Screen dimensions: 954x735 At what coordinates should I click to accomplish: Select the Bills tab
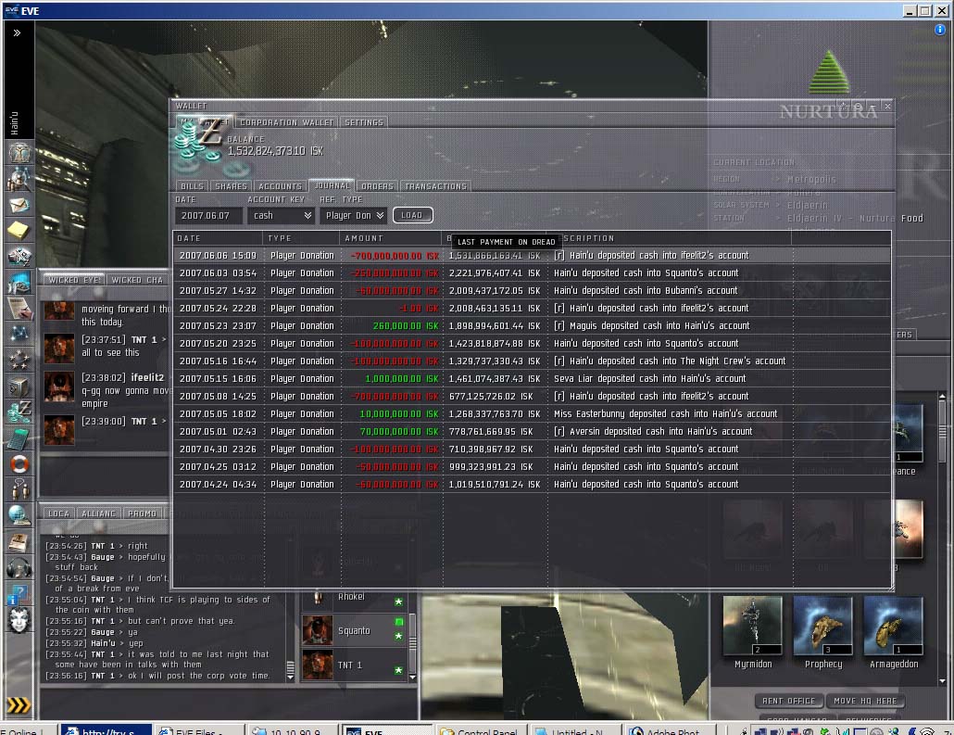(192, 186)
